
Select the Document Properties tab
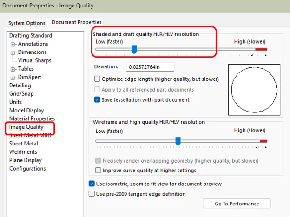(77, 22)
